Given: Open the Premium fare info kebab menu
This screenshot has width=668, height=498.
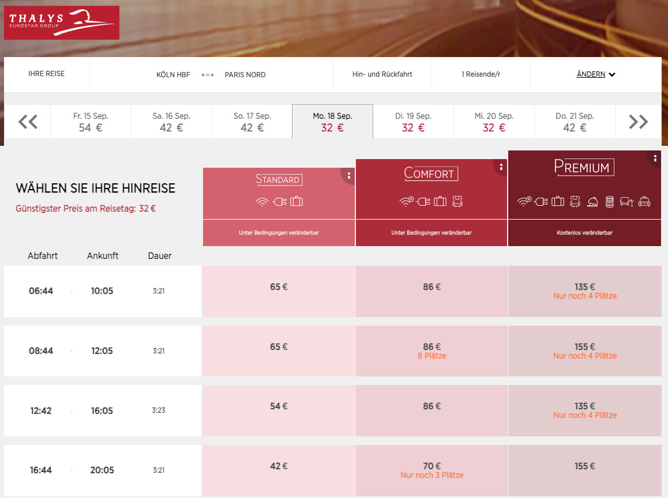Looking at the screenshot, I should [x=655, y=159].
